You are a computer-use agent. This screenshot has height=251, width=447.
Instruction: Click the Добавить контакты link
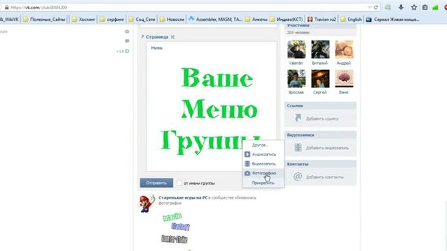tap(325, 177)
